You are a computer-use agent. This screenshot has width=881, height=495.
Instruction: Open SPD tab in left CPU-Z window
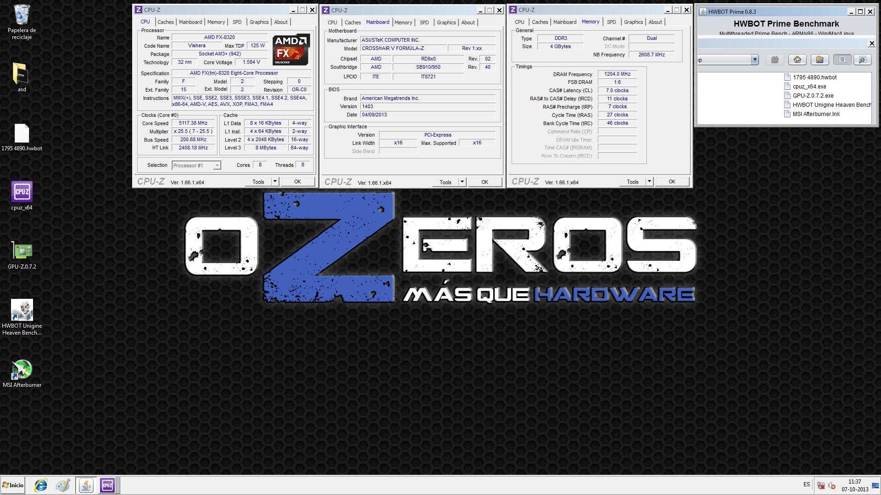237,22
